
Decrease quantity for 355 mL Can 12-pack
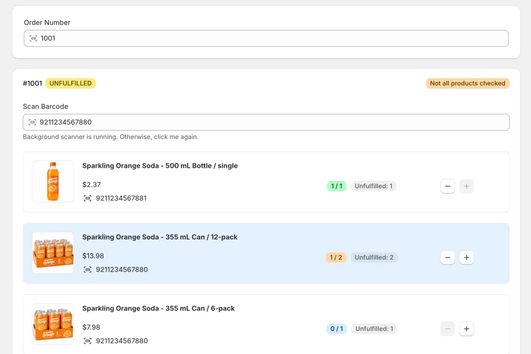coord(447,258)
